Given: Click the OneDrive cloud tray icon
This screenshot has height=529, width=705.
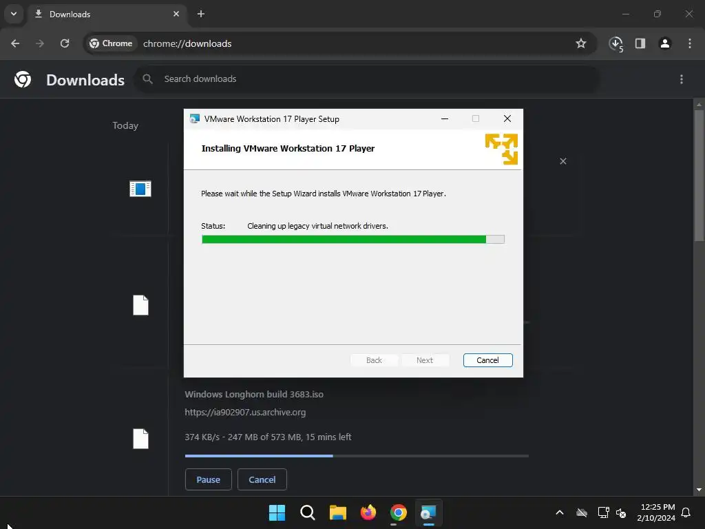Looking at the screenshot, I should tap(582, 512).
